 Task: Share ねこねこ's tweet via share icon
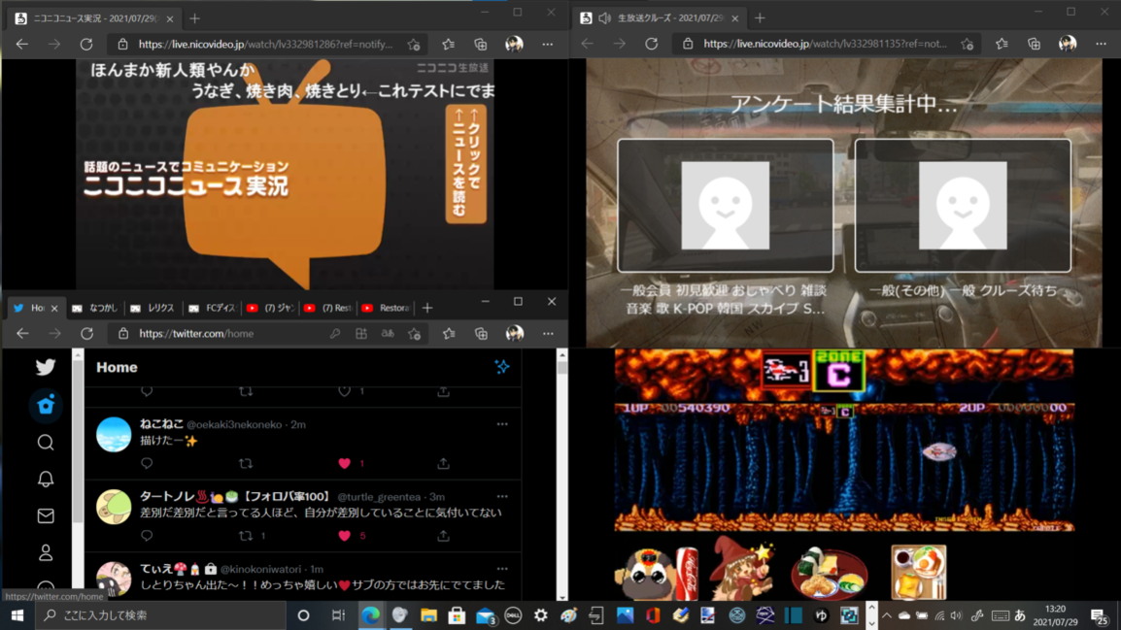coord(443,464)
